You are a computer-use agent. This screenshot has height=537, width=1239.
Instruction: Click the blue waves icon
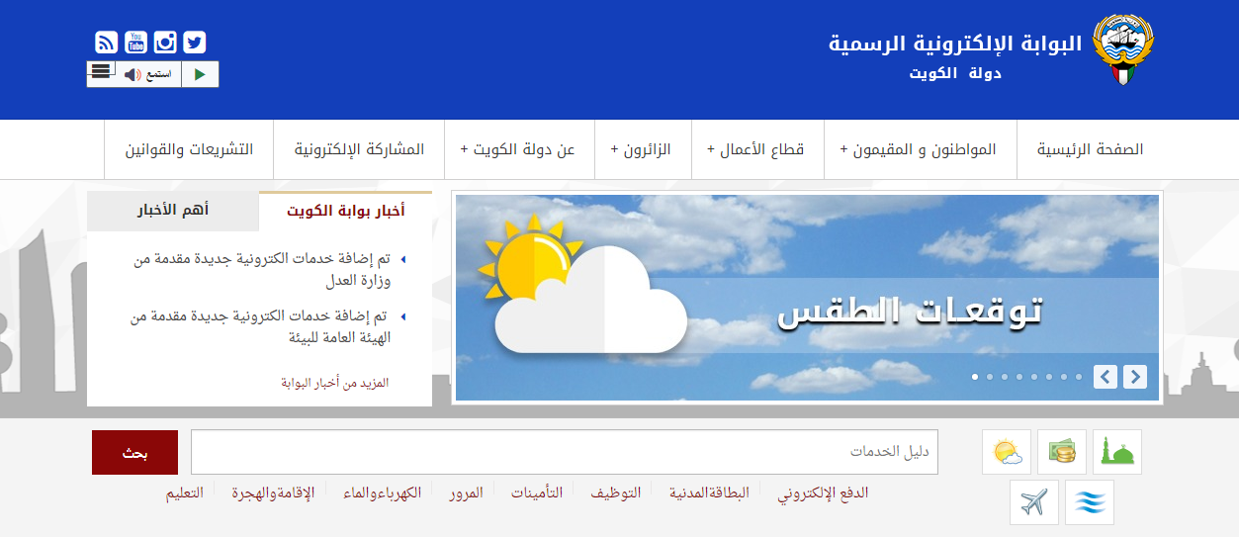(x=1090, y=502)
